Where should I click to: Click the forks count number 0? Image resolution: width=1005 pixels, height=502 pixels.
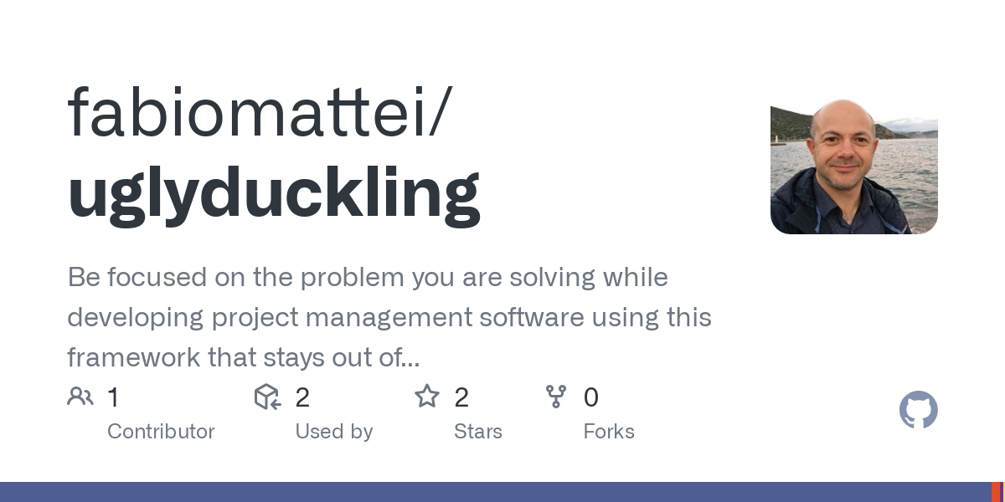click(591, 397)
